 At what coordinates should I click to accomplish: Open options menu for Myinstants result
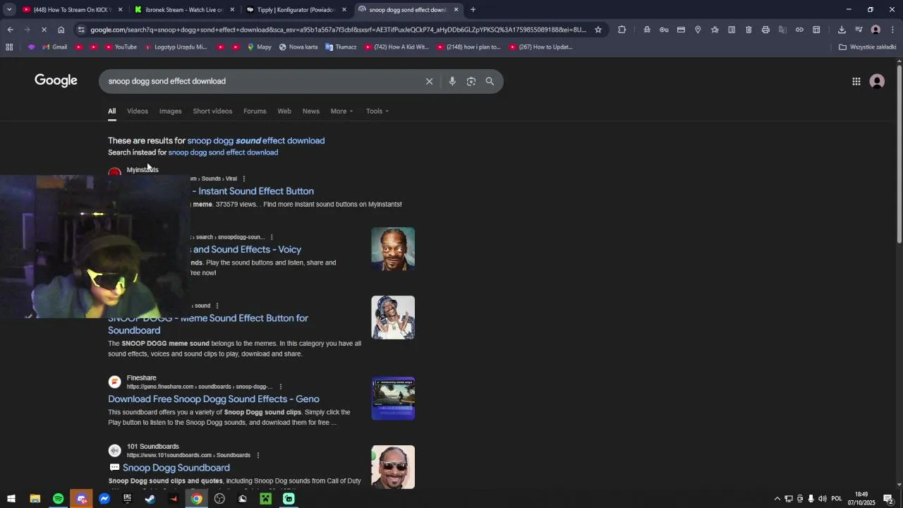[244, 179]
